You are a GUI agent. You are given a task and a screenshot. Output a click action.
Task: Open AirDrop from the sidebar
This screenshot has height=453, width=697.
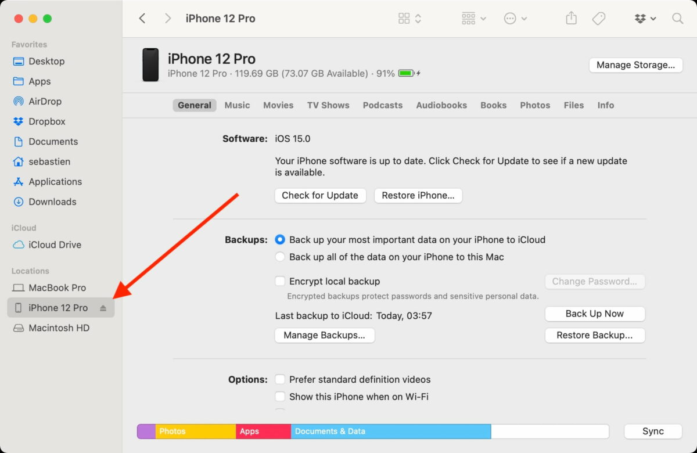pyautogui.click(x=45, y=101)
